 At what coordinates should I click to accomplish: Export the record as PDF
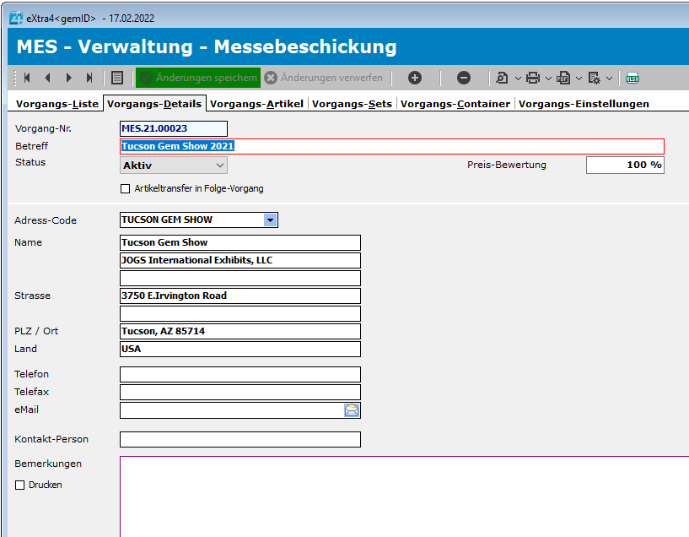click(563, 77)
